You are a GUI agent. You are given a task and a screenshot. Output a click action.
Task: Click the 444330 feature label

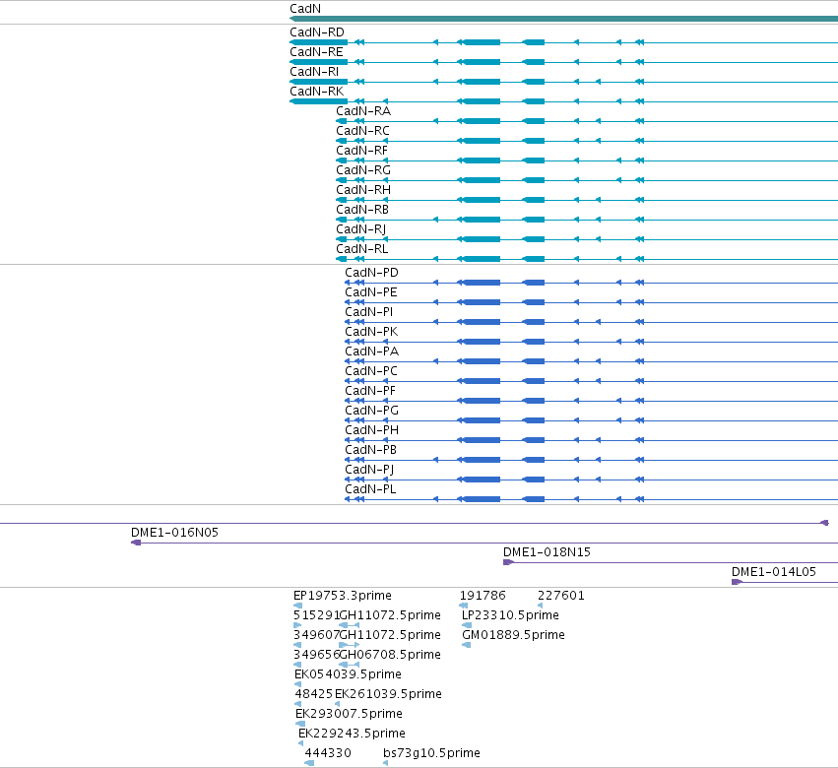tap(328, 753)
